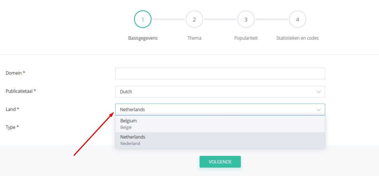Click the "Type *" field label
The image size is (379, 176).
point(12,127)
